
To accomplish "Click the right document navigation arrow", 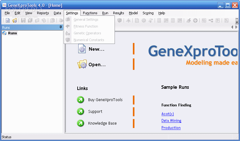I will point(236,27).
